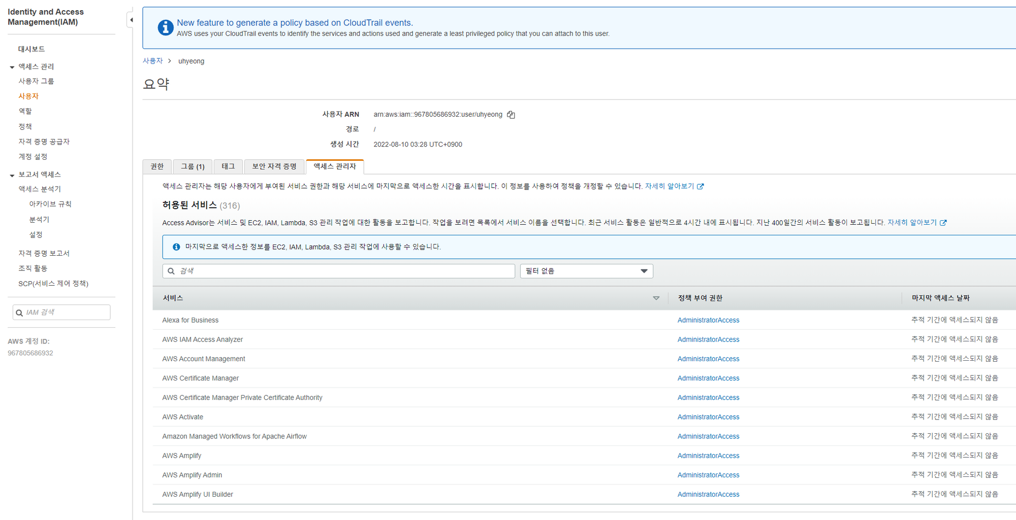
Task: Select AWS Certificate Manager Private Certificate Authority
Action: pos(242,398)
